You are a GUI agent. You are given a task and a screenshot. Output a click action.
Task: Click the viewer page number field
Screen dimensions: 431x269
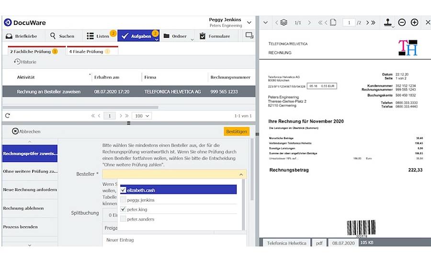(349, 22)
